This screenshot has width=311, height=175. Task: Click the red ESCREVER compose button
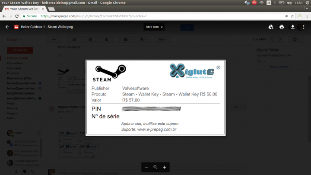[x=20, y=51]
